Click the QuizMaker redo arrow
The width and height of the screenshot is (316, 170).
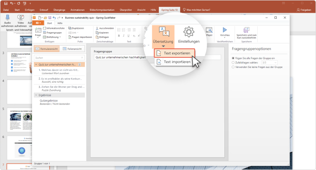59,18
